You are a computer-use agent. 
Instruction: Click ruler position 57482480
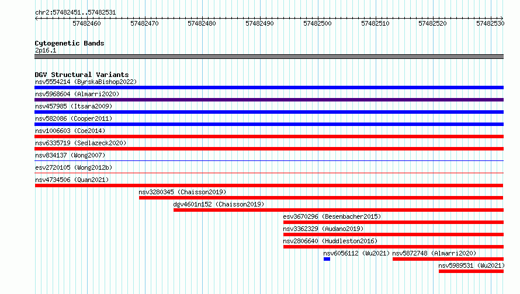(x=202, y=23)
